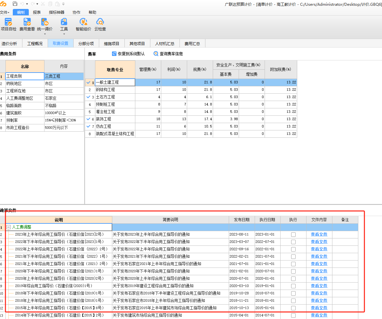Viewport: 382px width, 319px height.
Task: Click the 恢复到系统默认 restore icon
Action: point(114,53)
